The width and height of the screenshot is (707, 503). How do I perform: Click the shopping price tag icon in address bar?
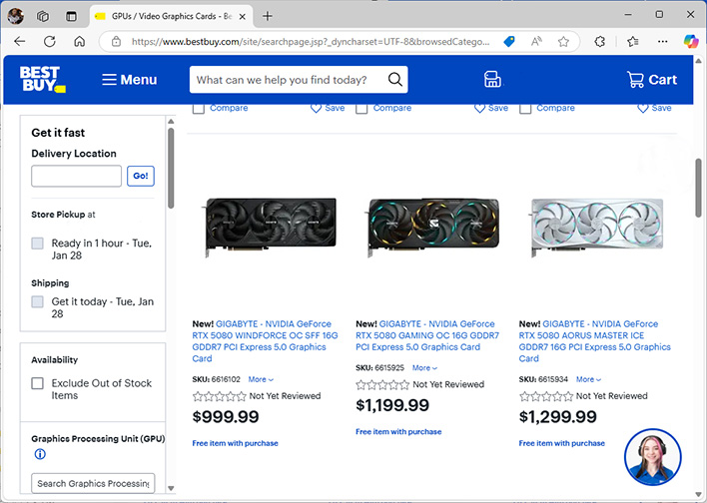pyautogui.click(x=509, y=42)
